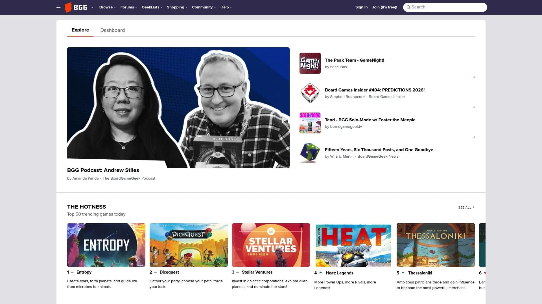
Task: Click Board Games Insider dice icon
Action: click(310, 93)
